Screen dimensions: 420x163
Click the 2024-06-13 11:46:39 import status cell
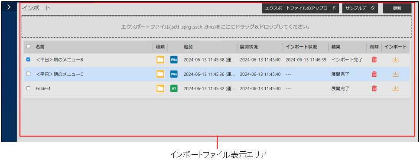(x=306, y=60)
